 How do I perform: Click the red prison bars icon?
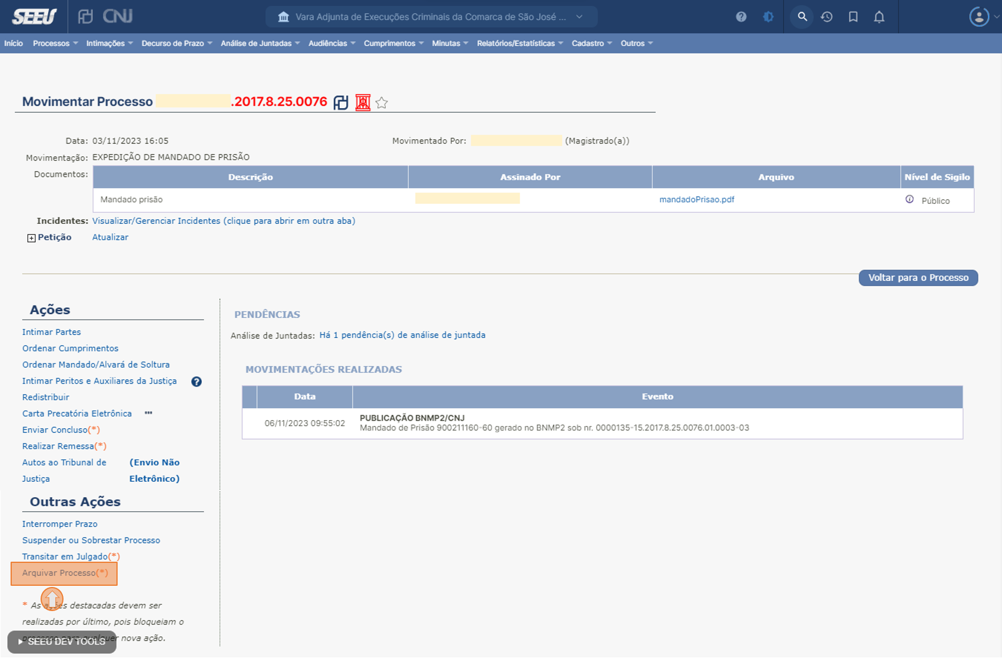[x=363, y=102]
